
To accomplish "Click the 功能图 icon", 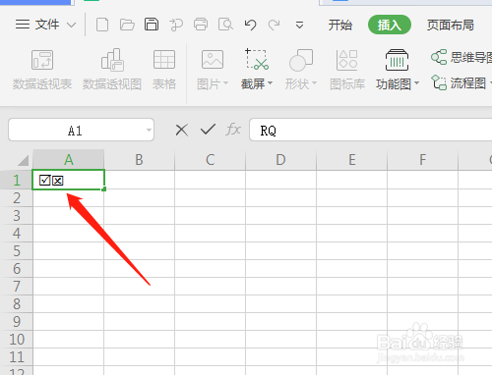I will (397, 60).
